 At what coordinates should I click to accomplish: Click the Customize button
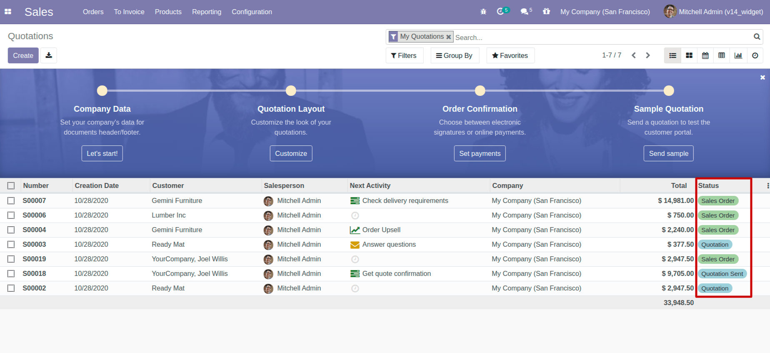point(291,153)
